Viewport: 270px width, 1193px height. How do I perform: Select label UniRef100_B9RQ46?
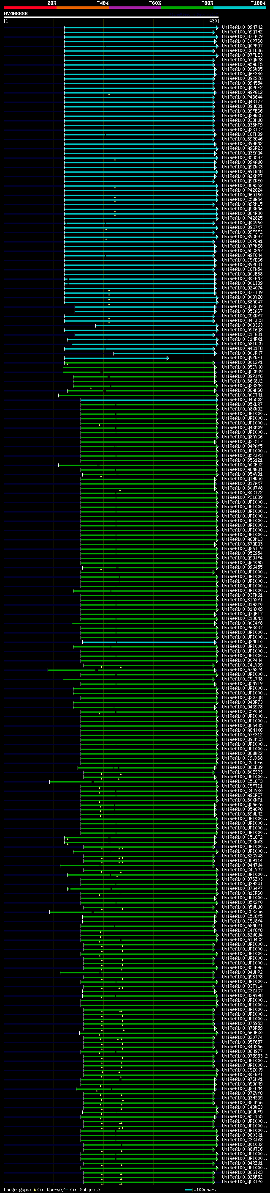point(242,139)
